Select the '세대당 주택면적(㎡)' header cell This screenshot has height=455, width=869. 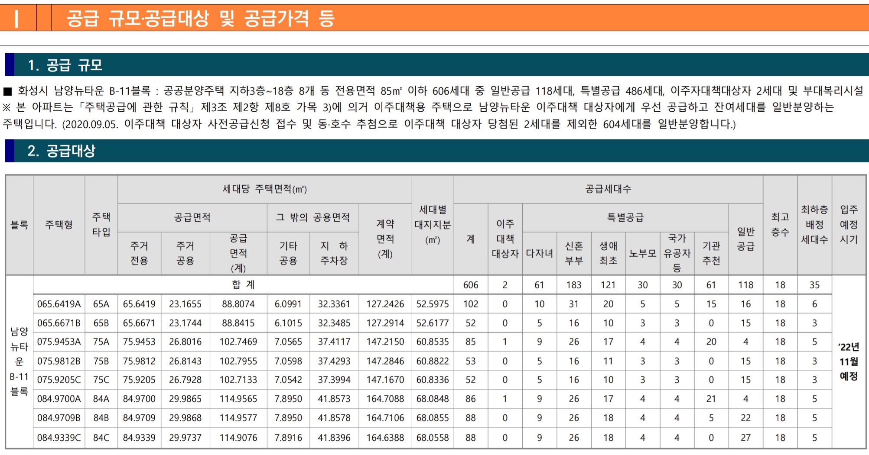tap(264, 189)
